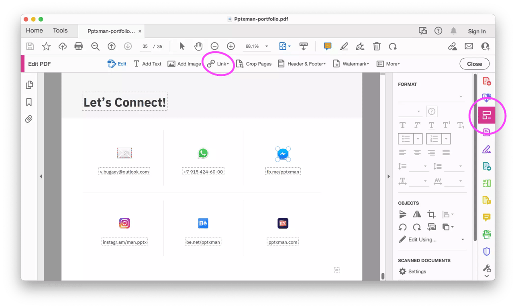Rotate the object counterclockwise

tap(403, 227)
